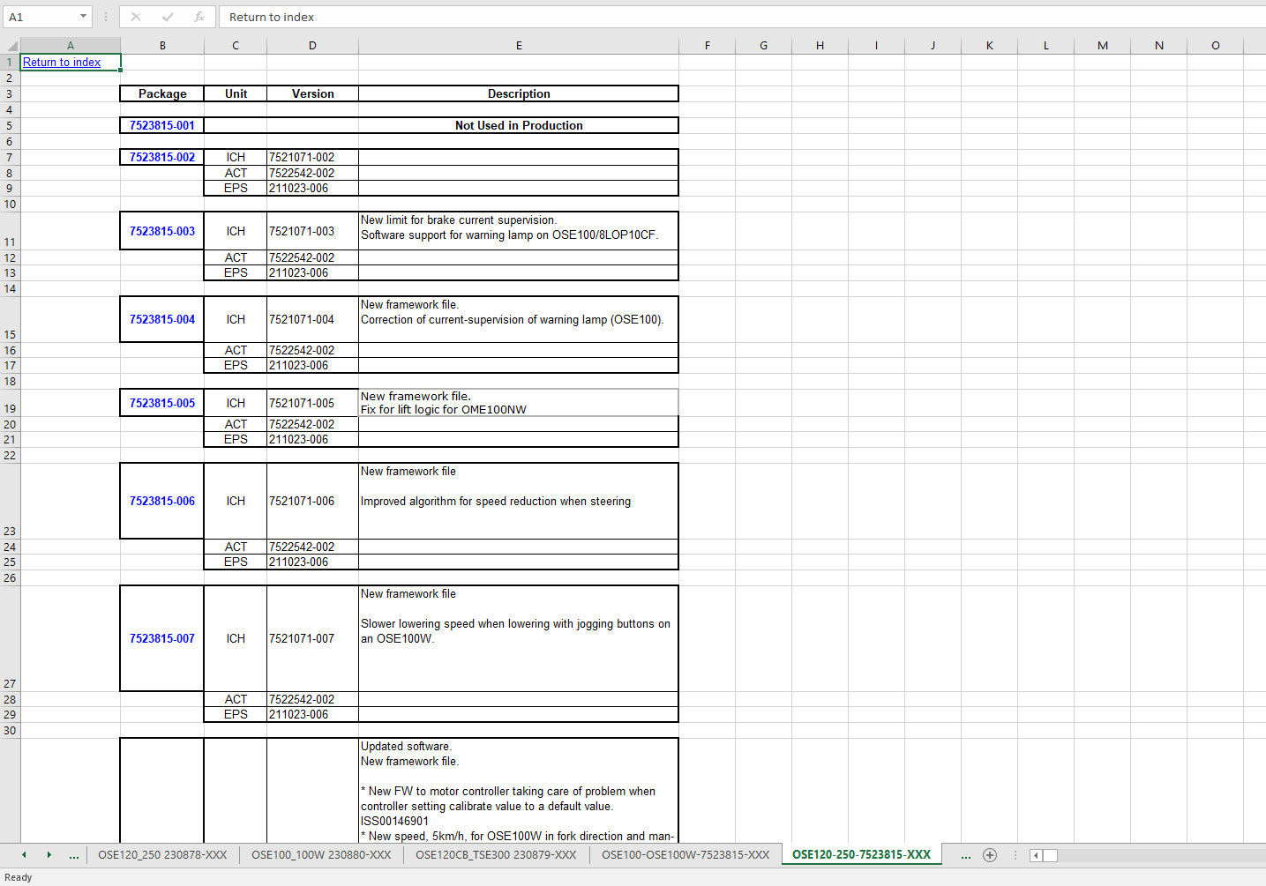
Task: Click the ICH cell in row 7
Action: tap(236, 157)
